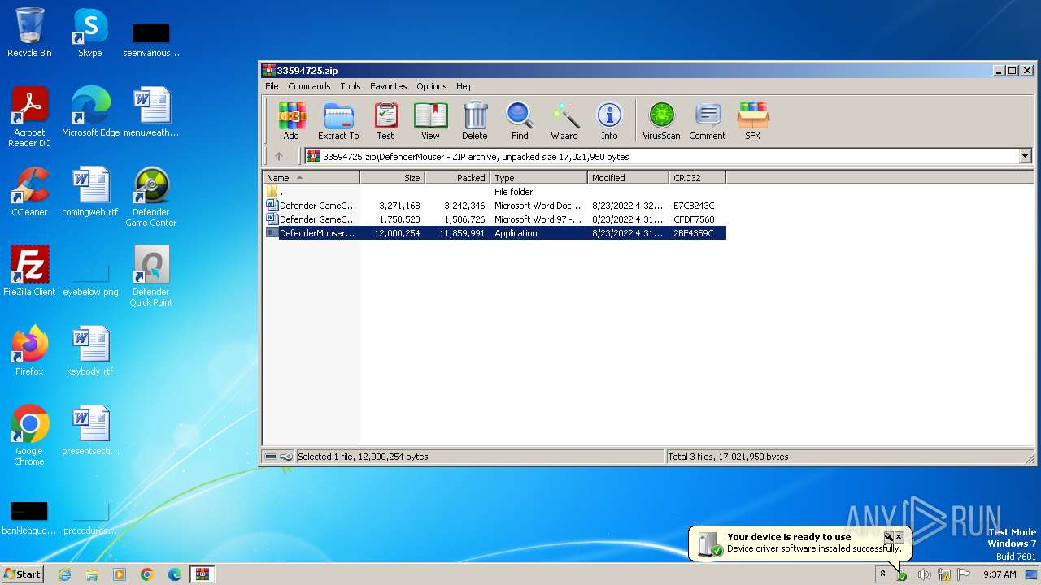Sort by the Name column header

click(x=311, y=178)
